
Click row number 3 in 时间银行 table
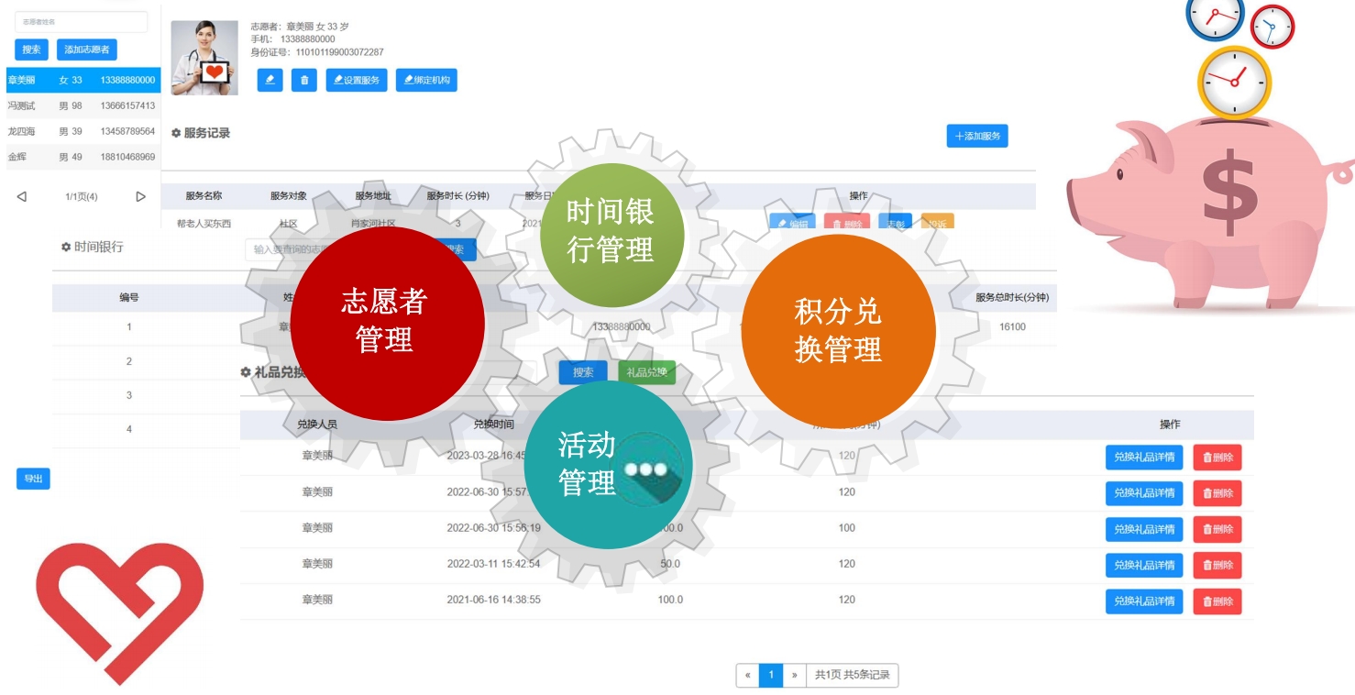(x=129, y=395)
